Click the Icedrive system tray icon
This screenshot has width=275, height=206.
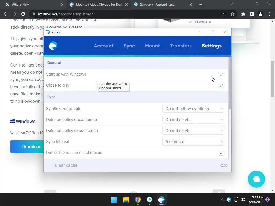[229, 200]
